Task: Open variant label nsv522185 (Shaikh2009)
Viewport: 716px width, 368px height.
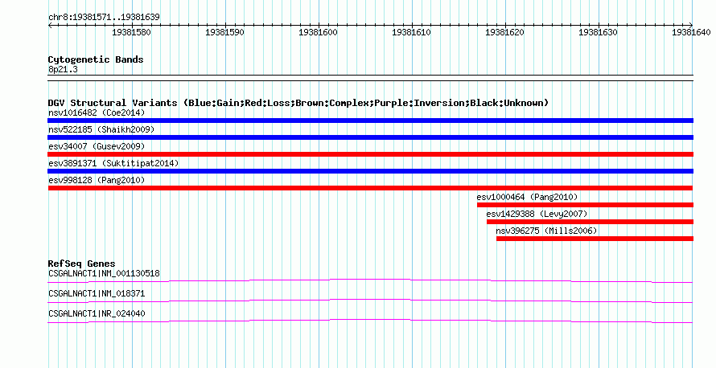Action: click(101, 129)
